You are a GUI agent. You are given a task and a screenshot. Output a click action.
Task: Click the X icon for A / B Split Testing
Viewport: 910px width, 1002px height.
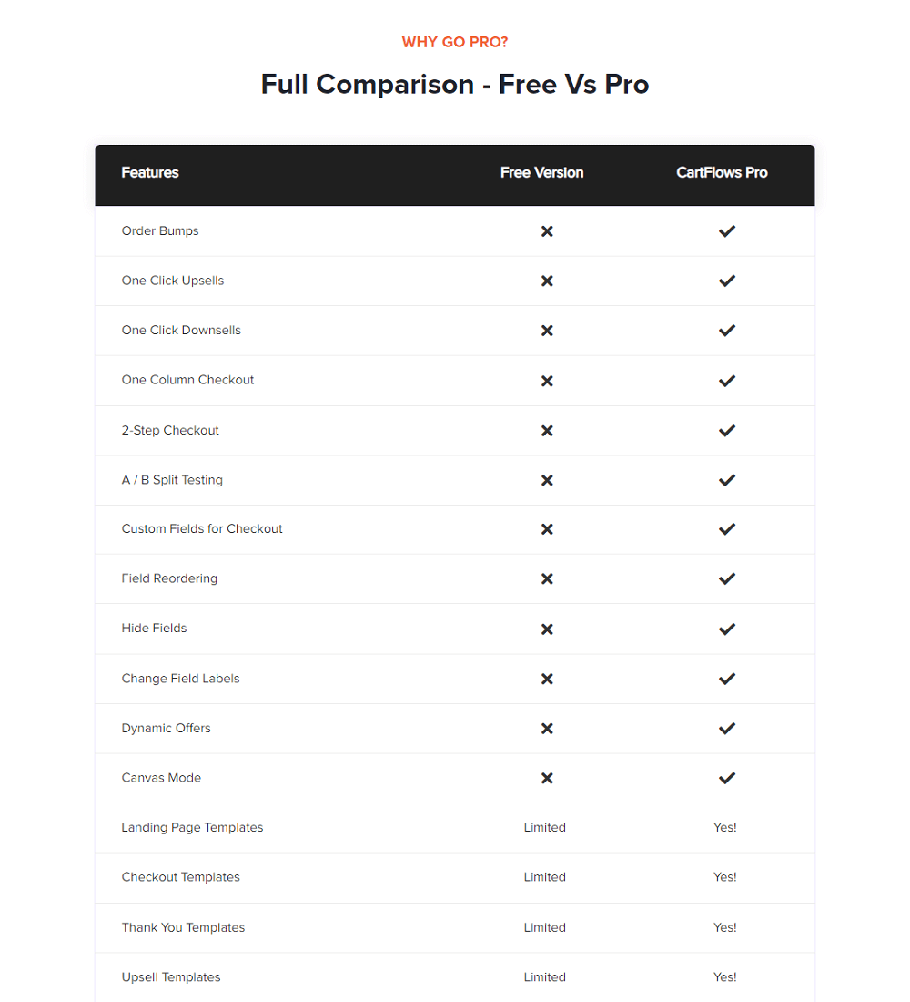coord(547,481)
